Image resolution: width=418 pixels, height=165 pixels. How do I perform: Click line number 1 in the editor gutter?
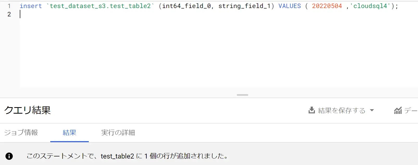pos(9,6)
